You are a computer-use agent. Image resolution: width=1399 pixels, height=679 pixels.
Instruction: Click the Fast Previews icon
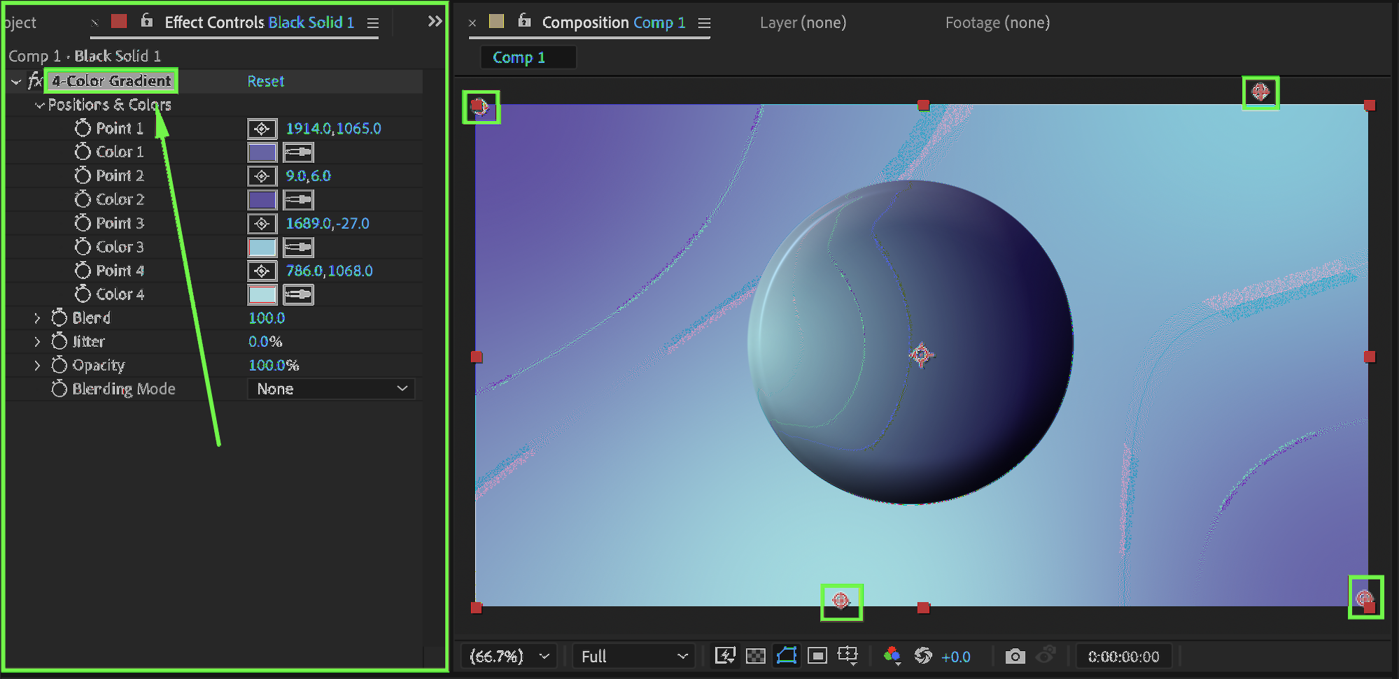point(725,656)
